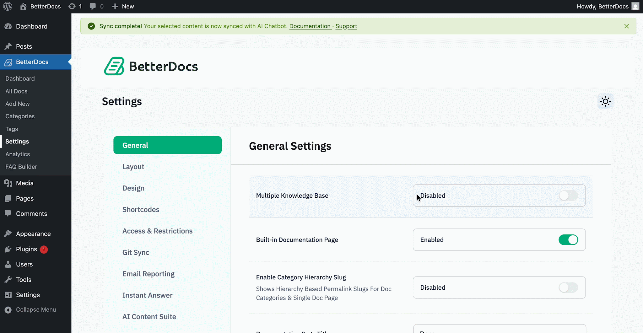The width and height of the screenshot is (643, 333).
Task: Click the Plugins plug icon
Action: click(8, 249)
